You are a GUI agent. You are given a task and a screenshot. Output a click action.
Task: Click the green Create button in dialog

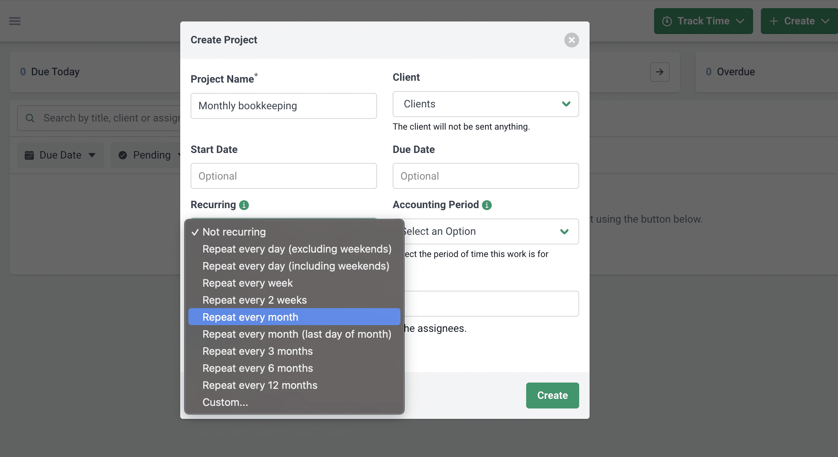(x=552, y=396)
